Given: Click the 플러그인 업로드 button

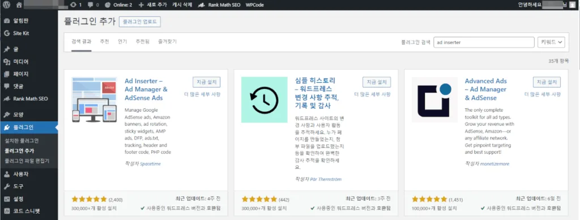Looking at the screenshot, I should click(x=140, y=22).
